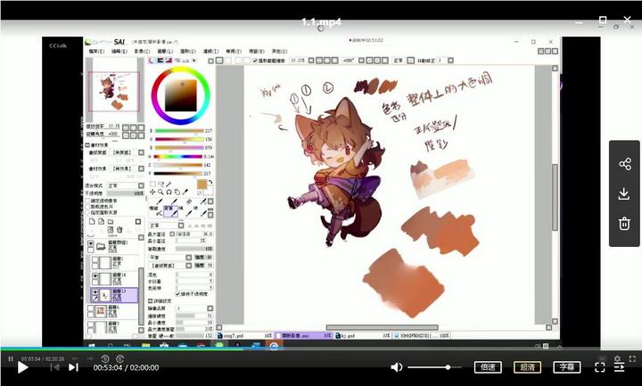Toggle 維持不透明度 checkbox

[177, 294]
